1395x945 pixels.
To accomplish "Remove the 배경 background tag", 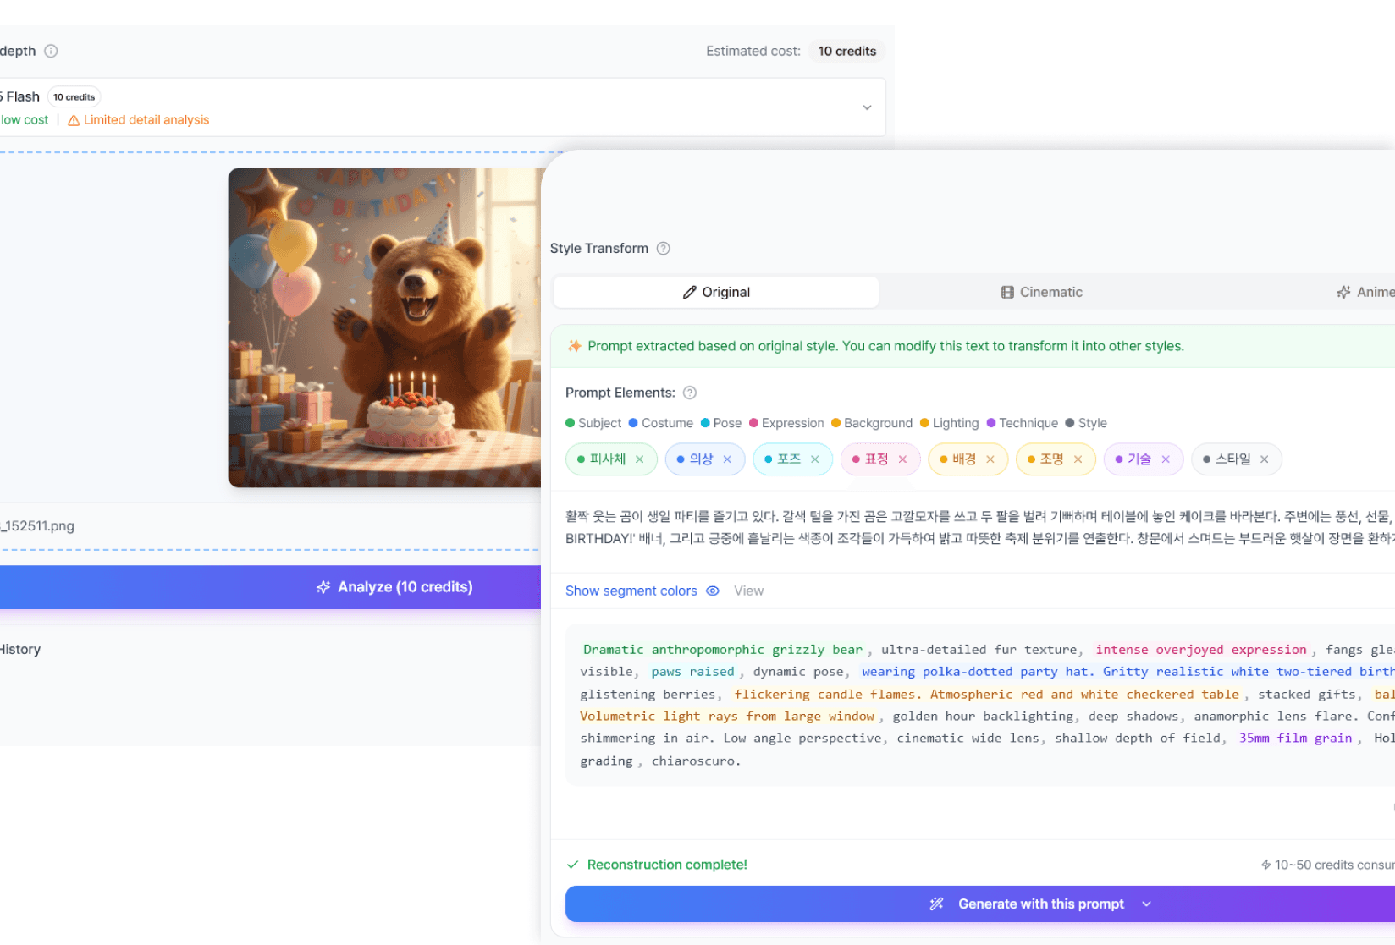I will click(x=990, y=459).
